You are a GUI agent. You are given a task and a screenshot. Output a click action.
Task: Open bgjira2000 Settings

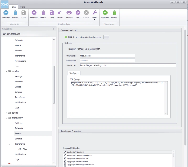[19, 123]
